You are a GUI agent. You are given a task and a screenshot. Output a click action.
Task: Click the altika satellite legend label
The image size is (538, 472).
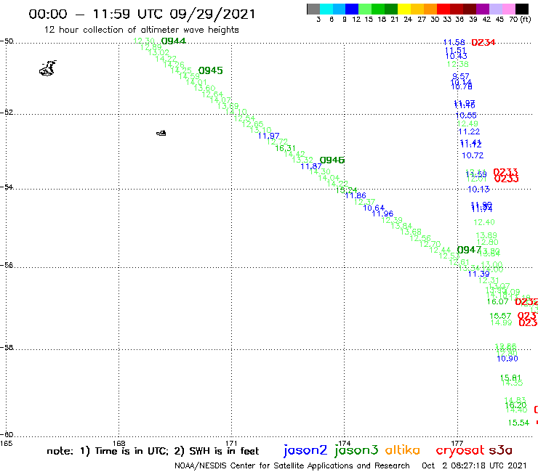tap(403, 449)
